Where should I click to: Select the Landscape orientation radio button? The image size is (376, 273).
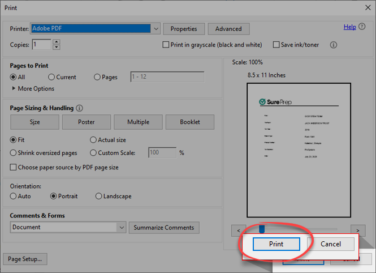(99, 197)
